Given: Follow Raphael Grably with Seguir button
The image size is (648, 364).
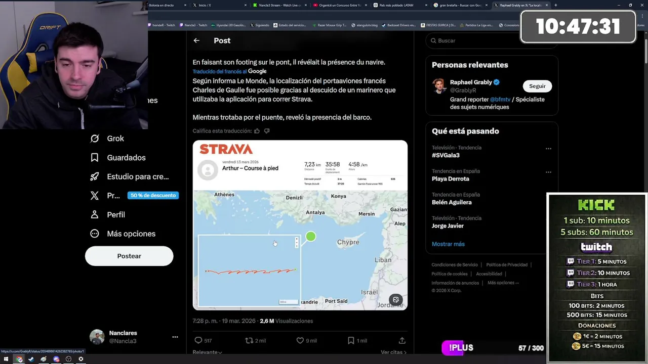Looking at the screenshot, I should pos(537,86).
